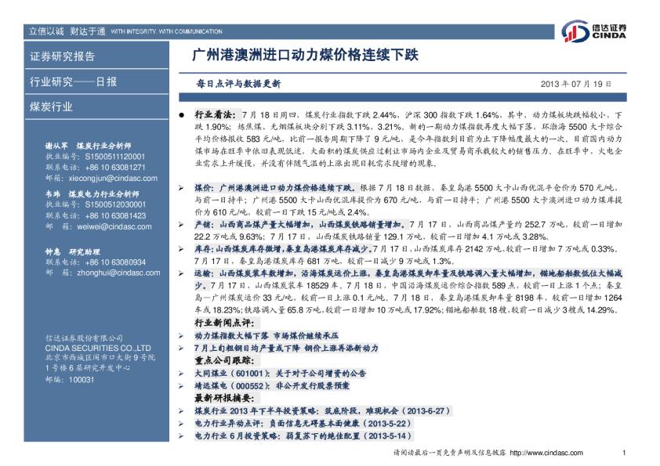Click the round bullet before 行业看法
660x466 pixels.
coord(181,114)
